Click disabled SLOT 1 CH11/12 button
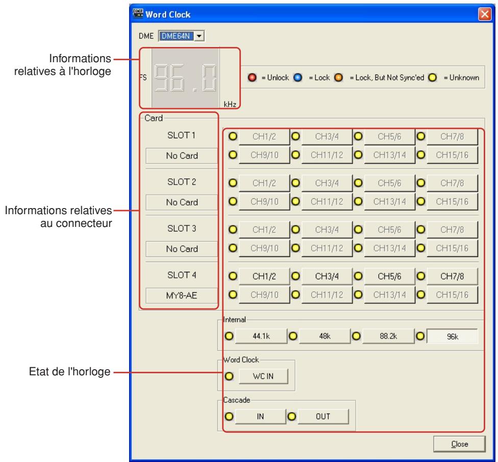Screen dimensions: 498x462 pos(327,155)
